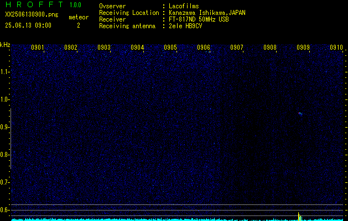Click the 0909 time marker
Viewport: 348px width, 221px height.
[x=303, y=48]
